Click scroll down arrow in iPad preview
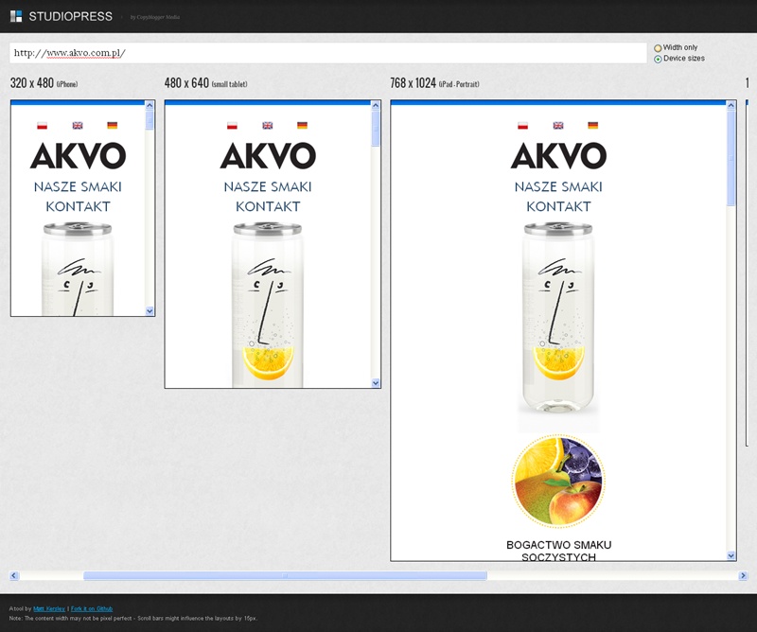The image size is (757, 632). pos(731,555)
